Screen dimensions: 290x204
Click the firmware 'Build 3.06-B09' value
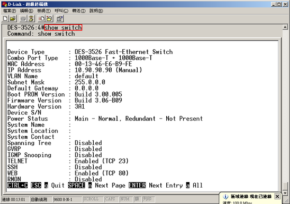(99, 101)
